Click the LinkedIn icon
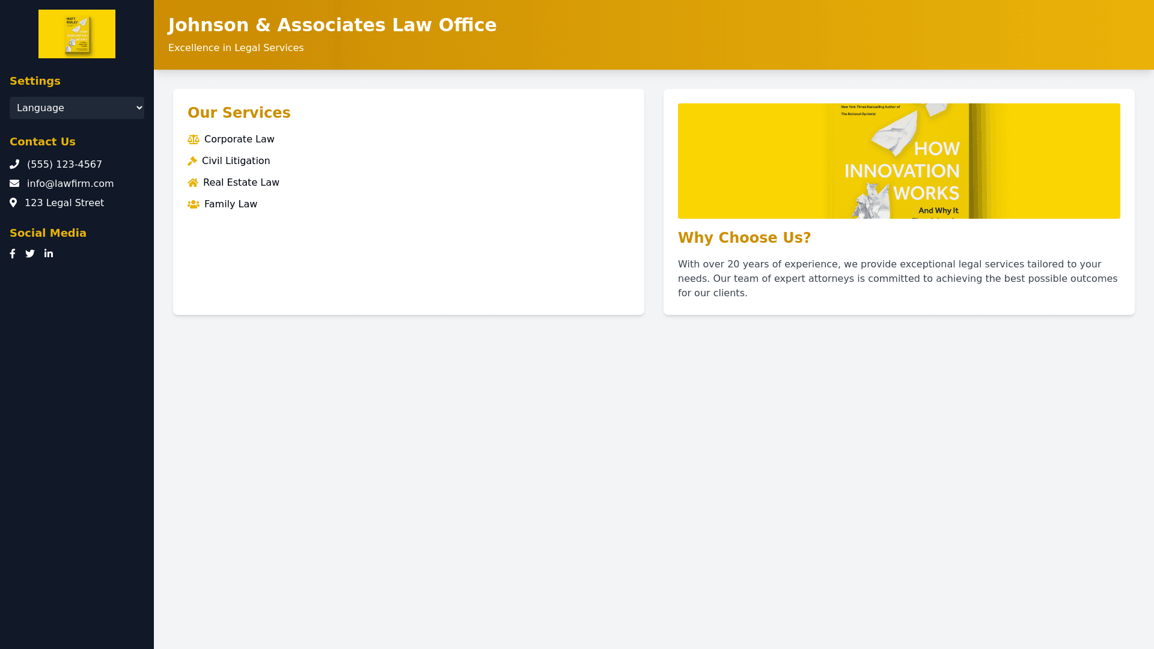Screen dimensions: 1154x649 coord(49,254)
